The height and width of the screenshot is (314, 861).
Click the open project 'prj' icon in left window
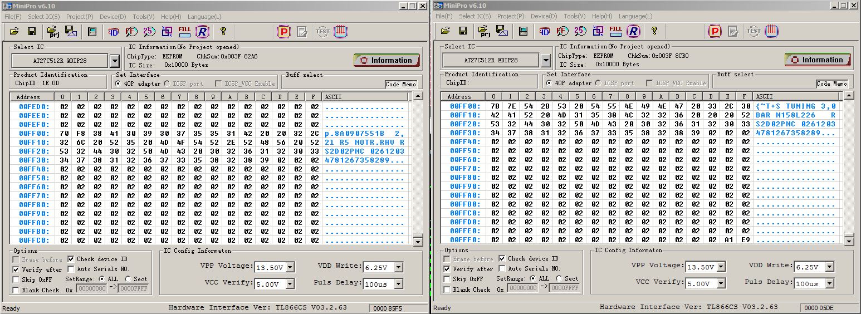coord(53,31)
